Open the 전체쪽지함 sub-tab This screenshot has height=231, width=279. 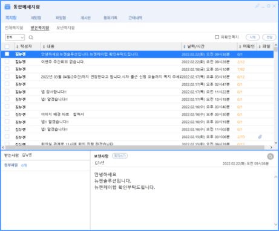[14, 28]
